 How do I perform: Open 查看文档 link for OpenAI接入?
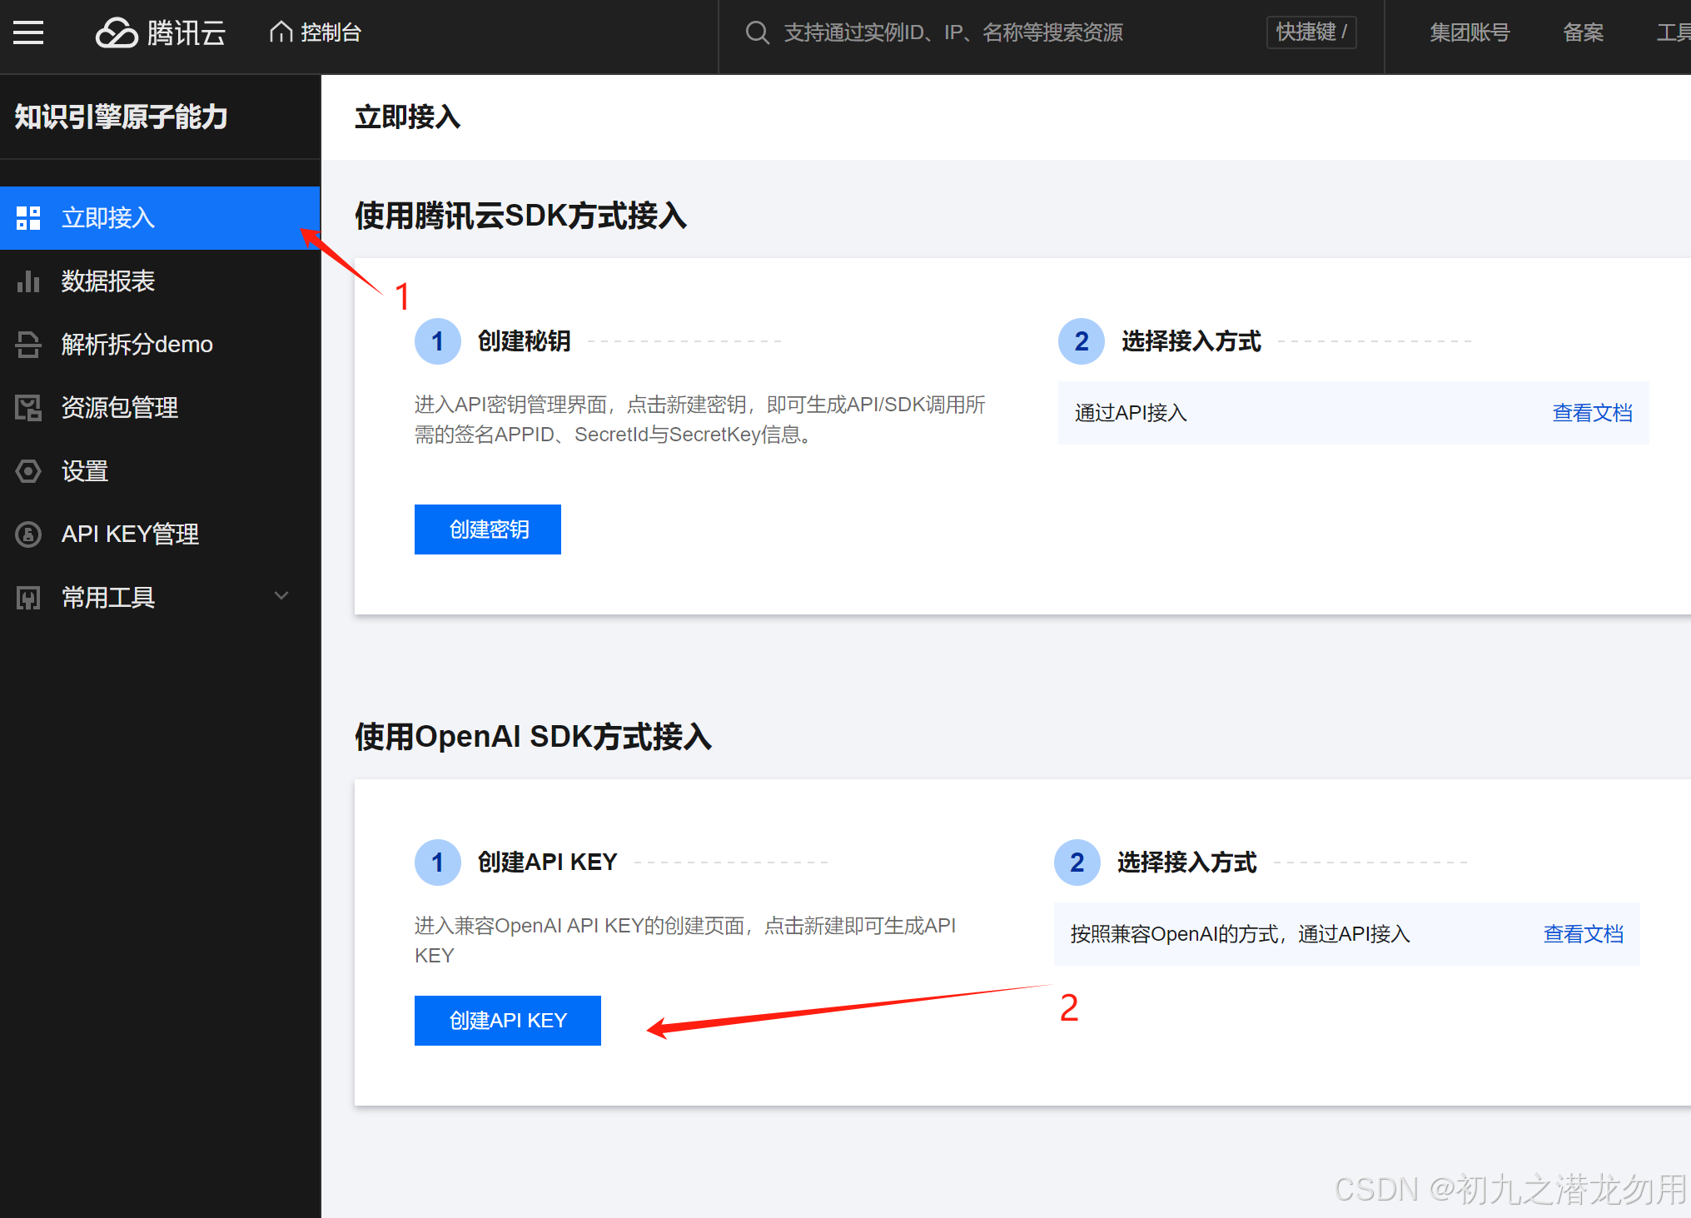pos(1583,934)
